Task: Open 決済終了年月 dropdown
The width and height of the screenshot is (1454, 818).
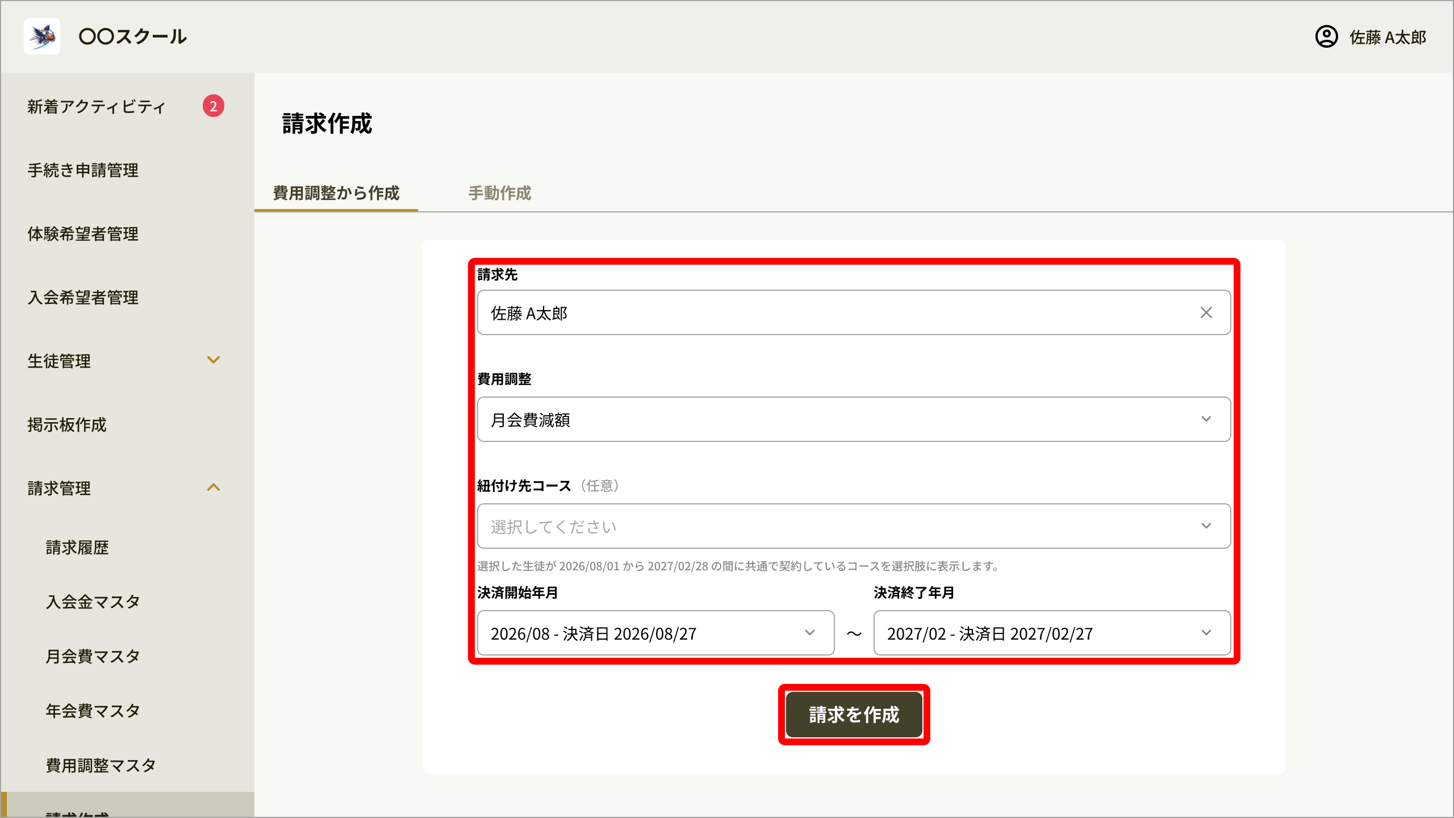Action: point(1052,633)
